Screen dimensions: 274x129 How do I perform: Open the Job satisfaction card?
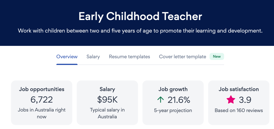(239, 103)
